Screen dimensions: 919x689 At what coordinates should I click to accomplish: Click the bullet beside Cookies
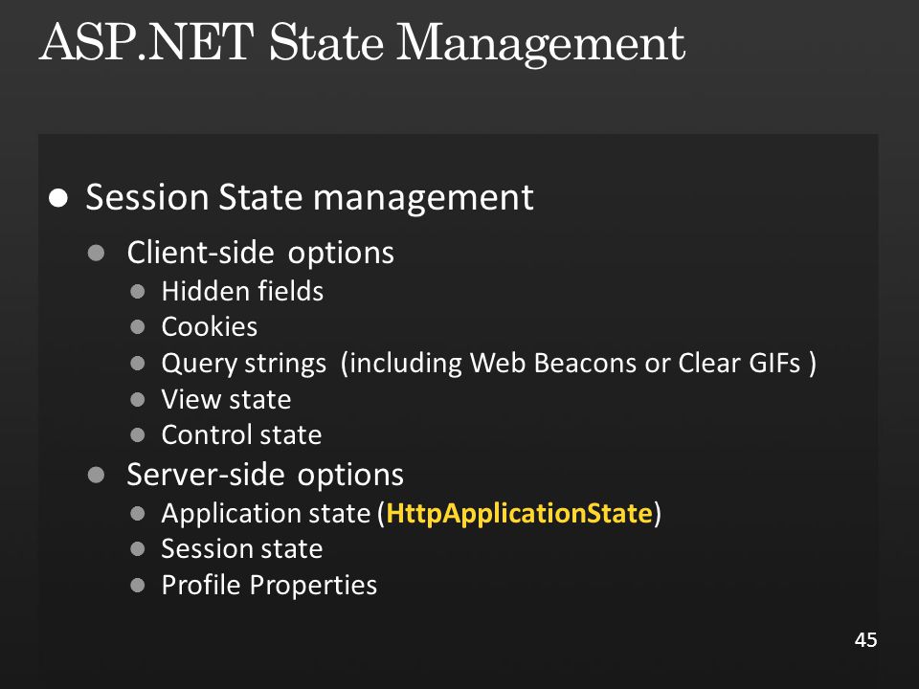coord(138,327)
